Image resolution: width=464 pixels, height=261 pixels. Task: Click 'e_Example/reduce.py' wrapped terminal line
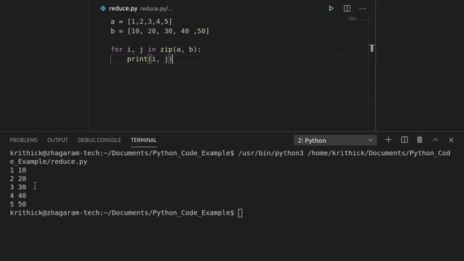point(49,162)
